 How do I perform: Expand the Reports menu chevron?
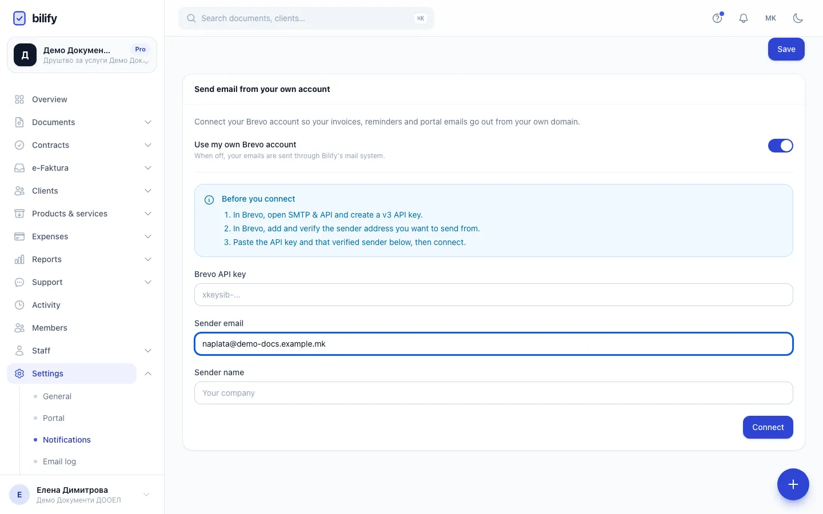(x=148, y=259)
